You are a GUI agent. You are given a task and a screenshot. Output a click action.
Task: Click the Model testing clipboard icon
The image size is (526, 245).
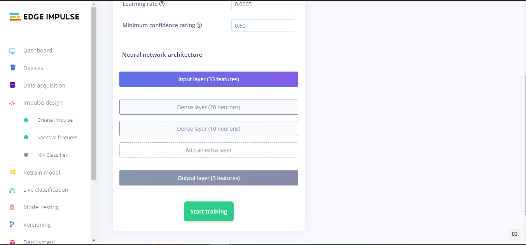(x=12, y=207)
